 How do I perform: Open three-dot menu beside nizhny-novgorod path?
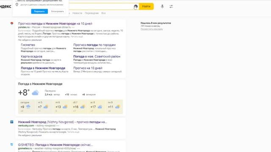tap(58, 126)
